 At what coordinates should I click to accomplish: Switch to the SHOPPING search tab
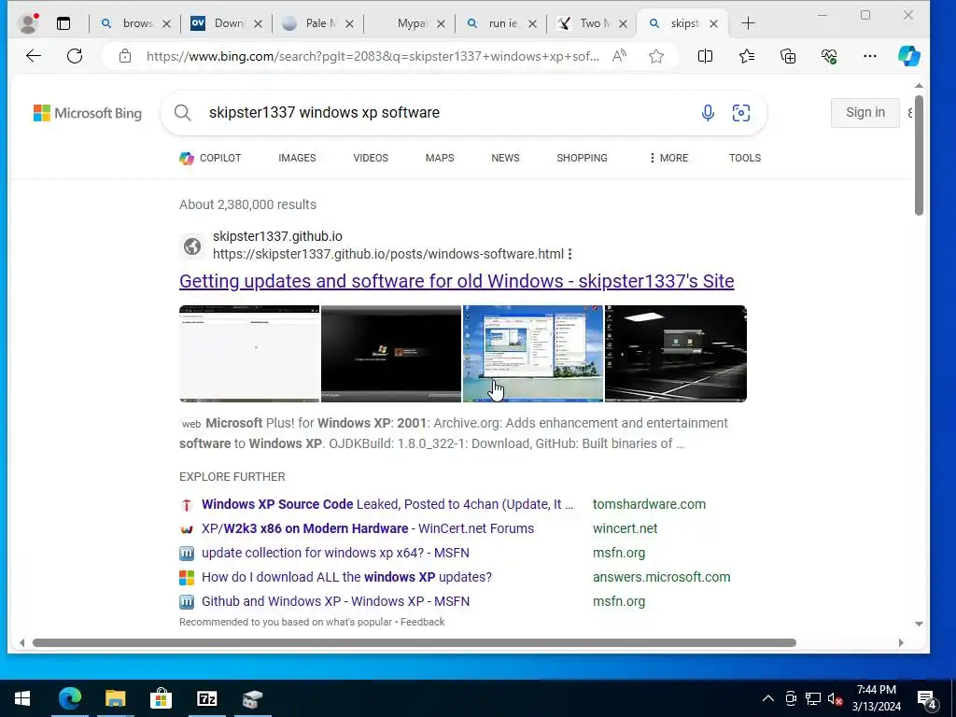(x=582, y=158)
